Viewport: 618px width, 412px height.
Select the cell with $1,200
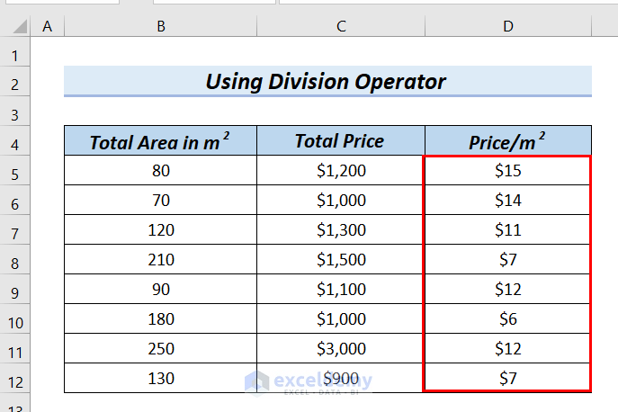(341, 169)
